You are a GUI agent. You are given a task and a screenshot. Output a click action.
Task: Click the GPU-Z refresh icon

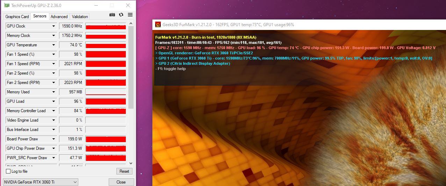121,15
